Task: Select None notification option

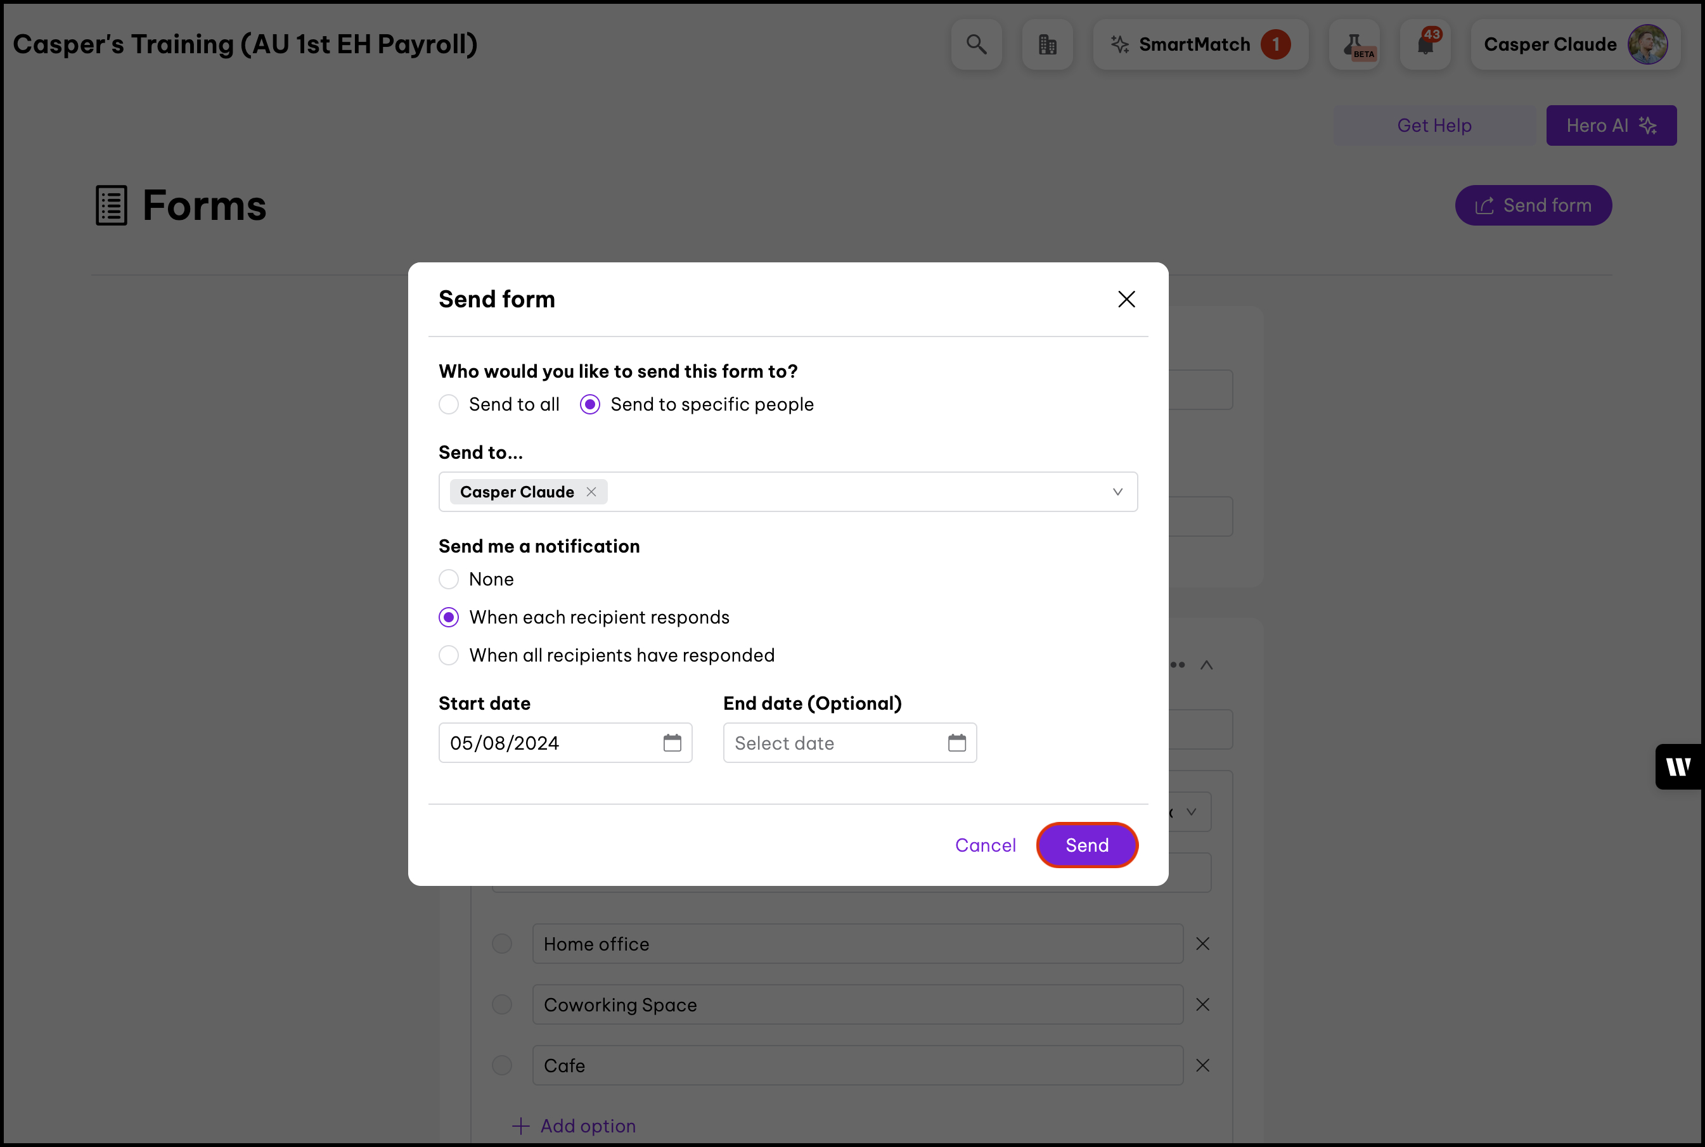Action: click(449, 579)
